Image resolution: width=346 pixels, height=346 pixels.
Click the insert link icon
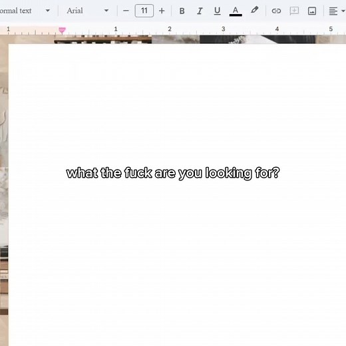(x=276, y=11)
